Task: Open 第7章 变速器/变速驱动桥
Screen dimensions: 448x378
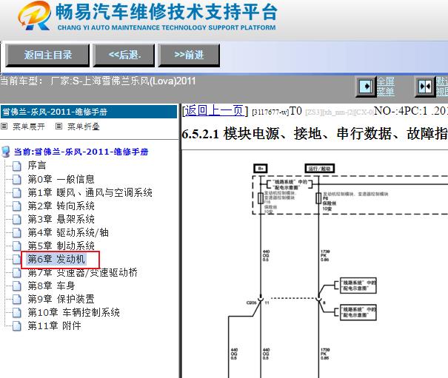Action: point(83,272)
